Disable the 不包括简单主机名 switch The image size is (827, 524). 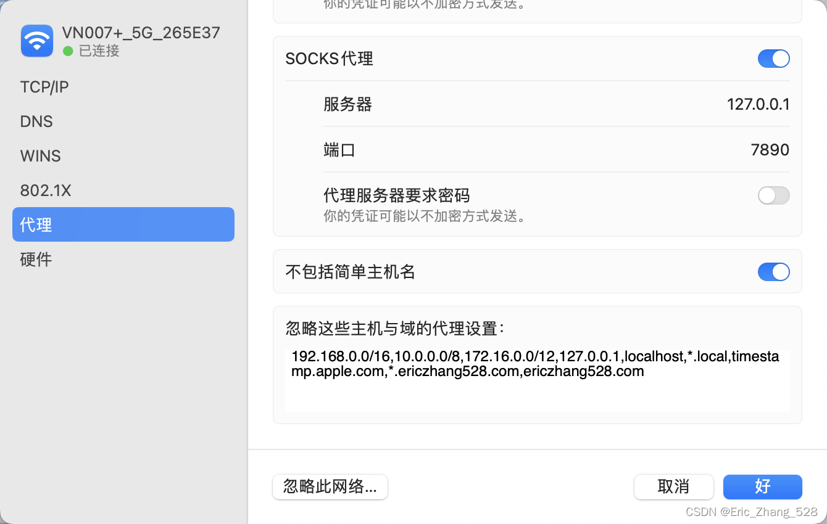click(773, 272)
